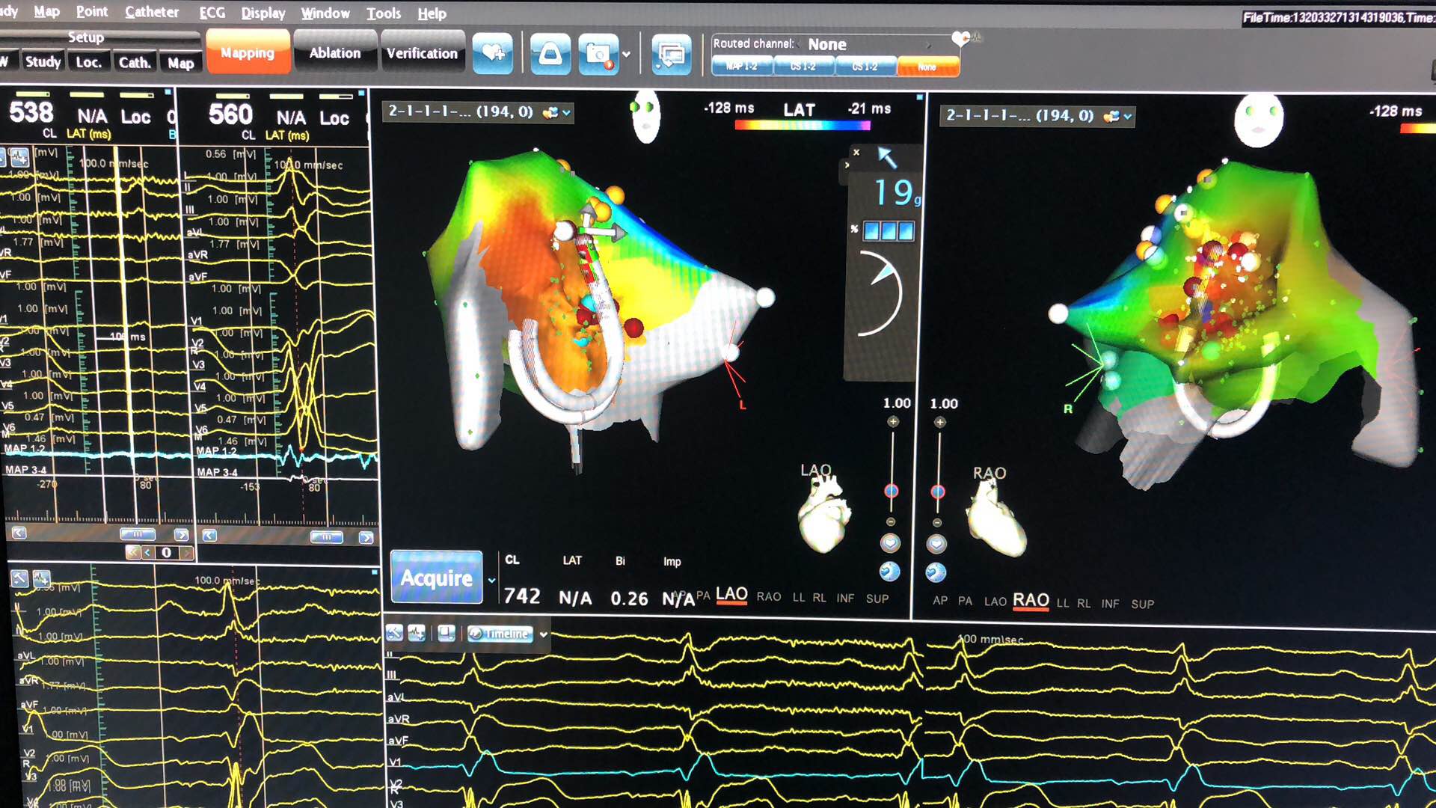This screenshot has width=1436, height=808.
Task: Open the ECG menu
Action: click(x=212, y=13)
